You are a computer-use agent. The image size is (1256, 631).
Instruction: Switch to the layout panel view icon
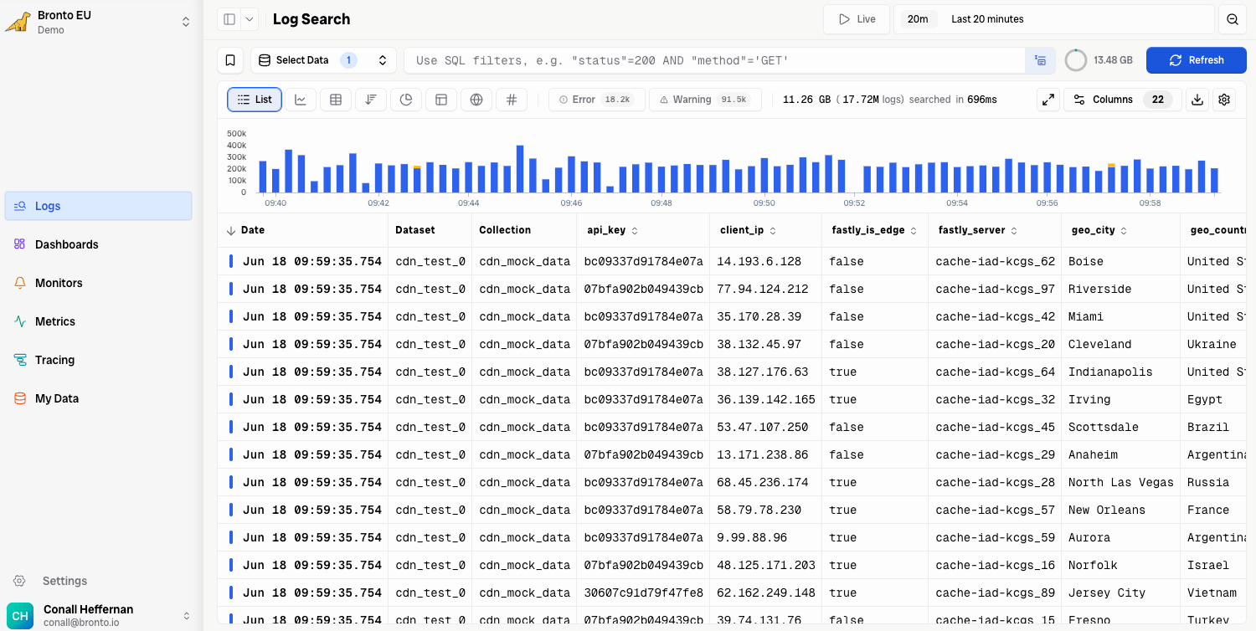(441, 100)
